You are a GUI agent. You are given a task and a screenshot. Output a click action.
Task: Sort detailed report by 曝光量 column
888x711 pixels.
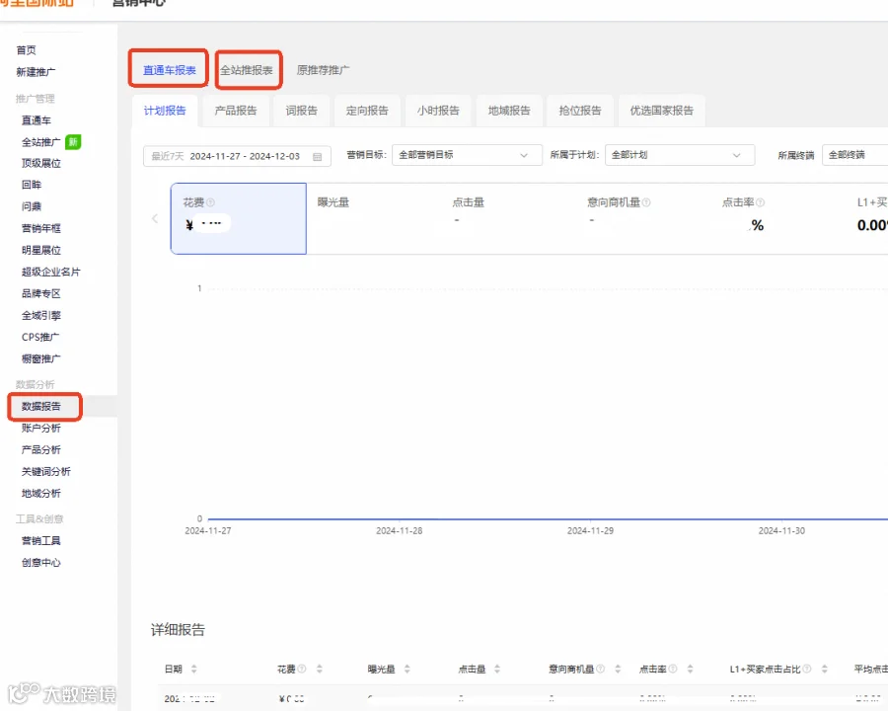click(x=407, y=670)
